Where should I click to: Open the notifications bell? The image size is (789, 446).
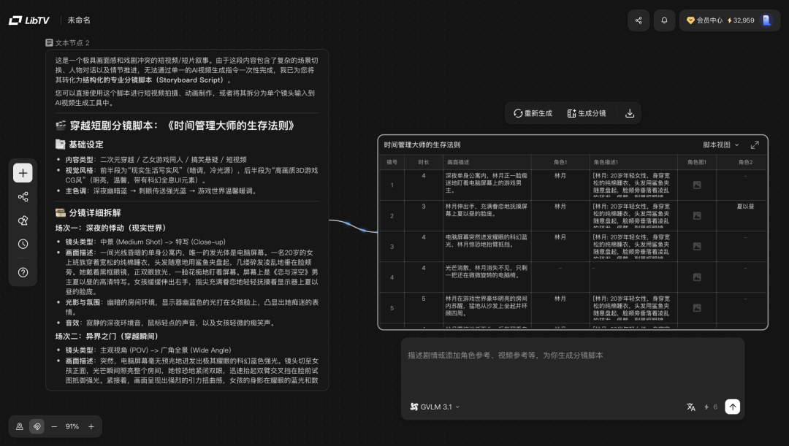[664, 20]
